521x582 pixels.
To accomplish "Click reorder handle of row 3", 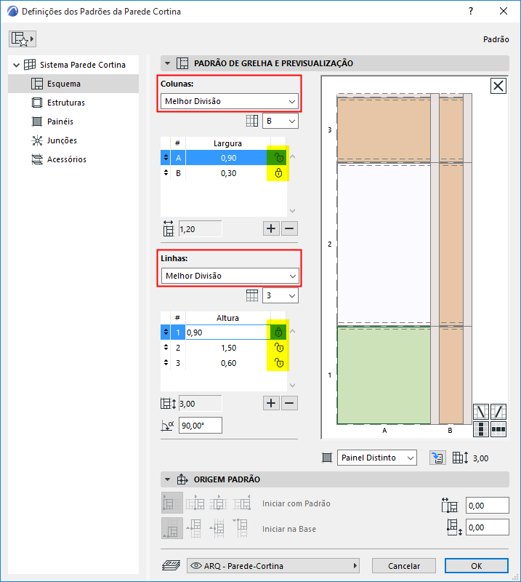I will coord(166,362).
